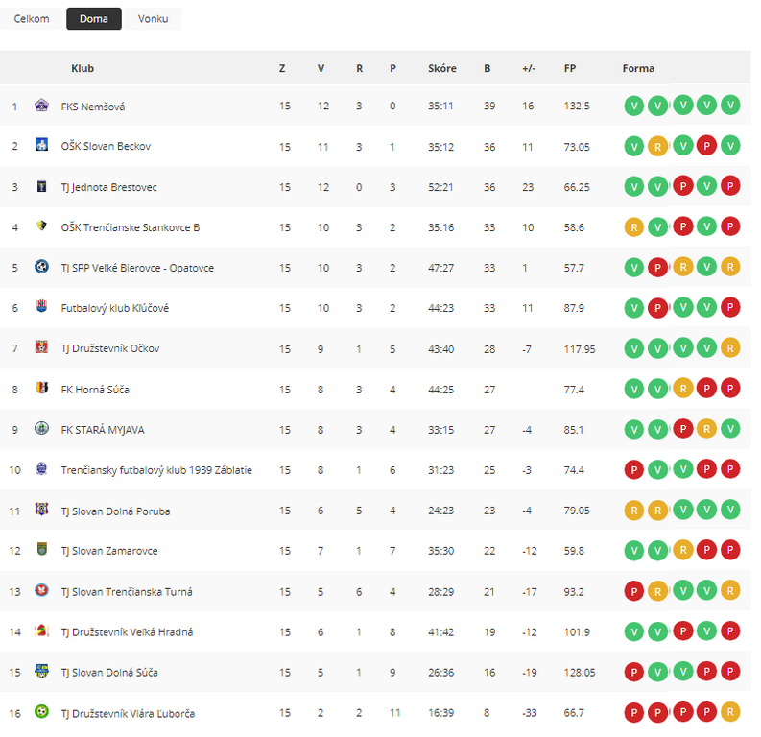This screenshot has height=737, width=761.
Task: Select the TJ Slovan Trenčianska Turná crest
Action: (x=41, y=590)
